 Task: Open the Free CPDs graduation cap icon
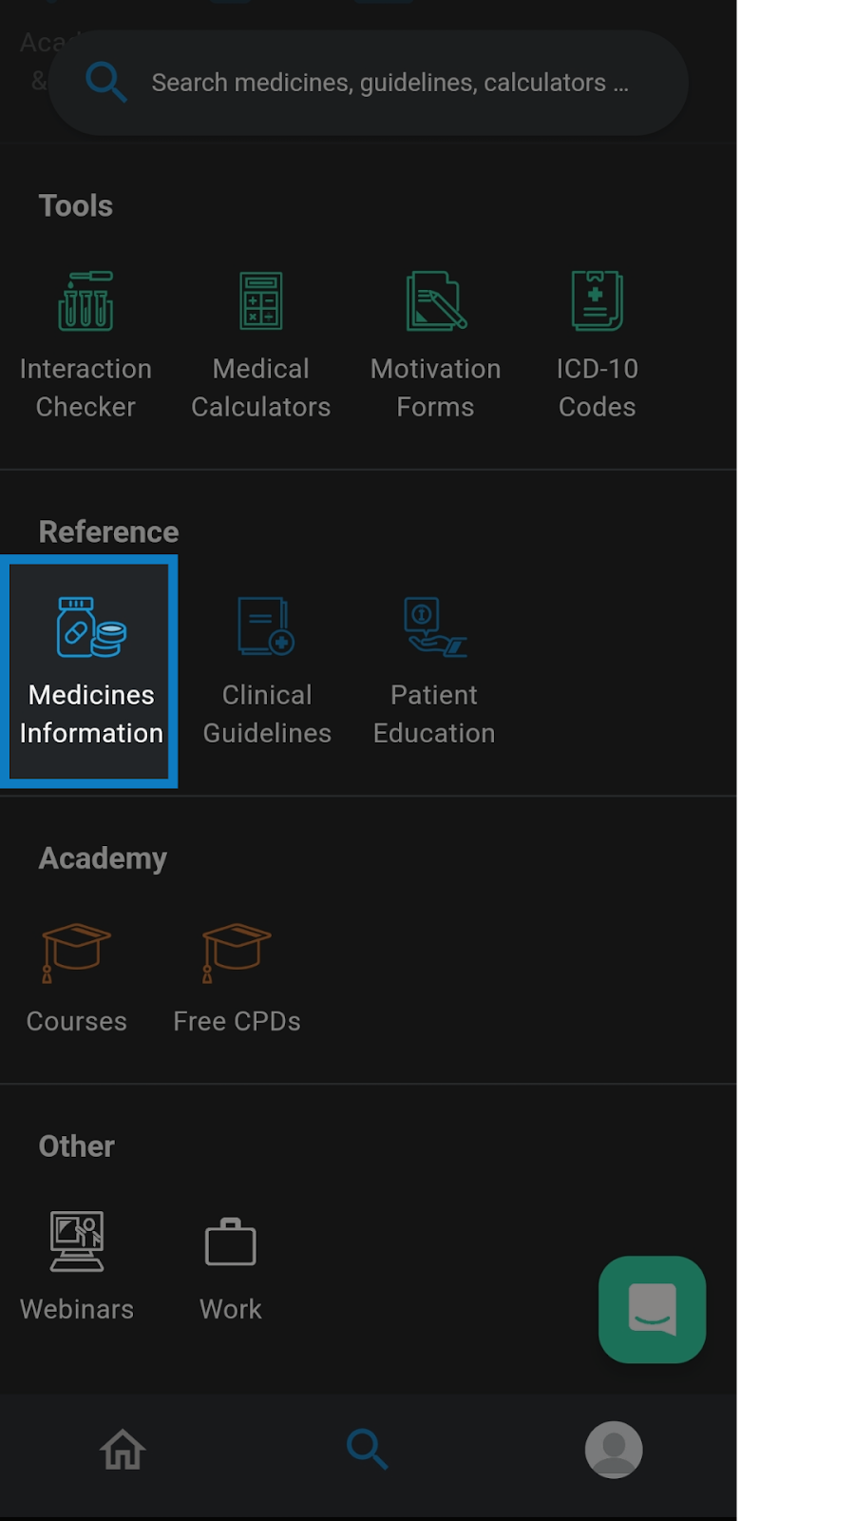pos(237,953)
